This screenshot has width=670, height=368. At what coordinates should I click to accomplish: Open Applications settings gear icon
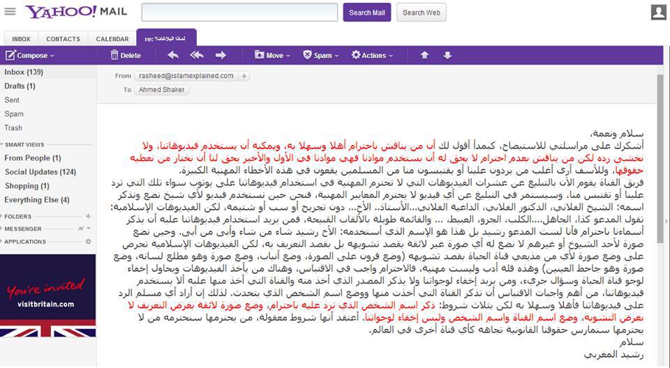point(88,242)
